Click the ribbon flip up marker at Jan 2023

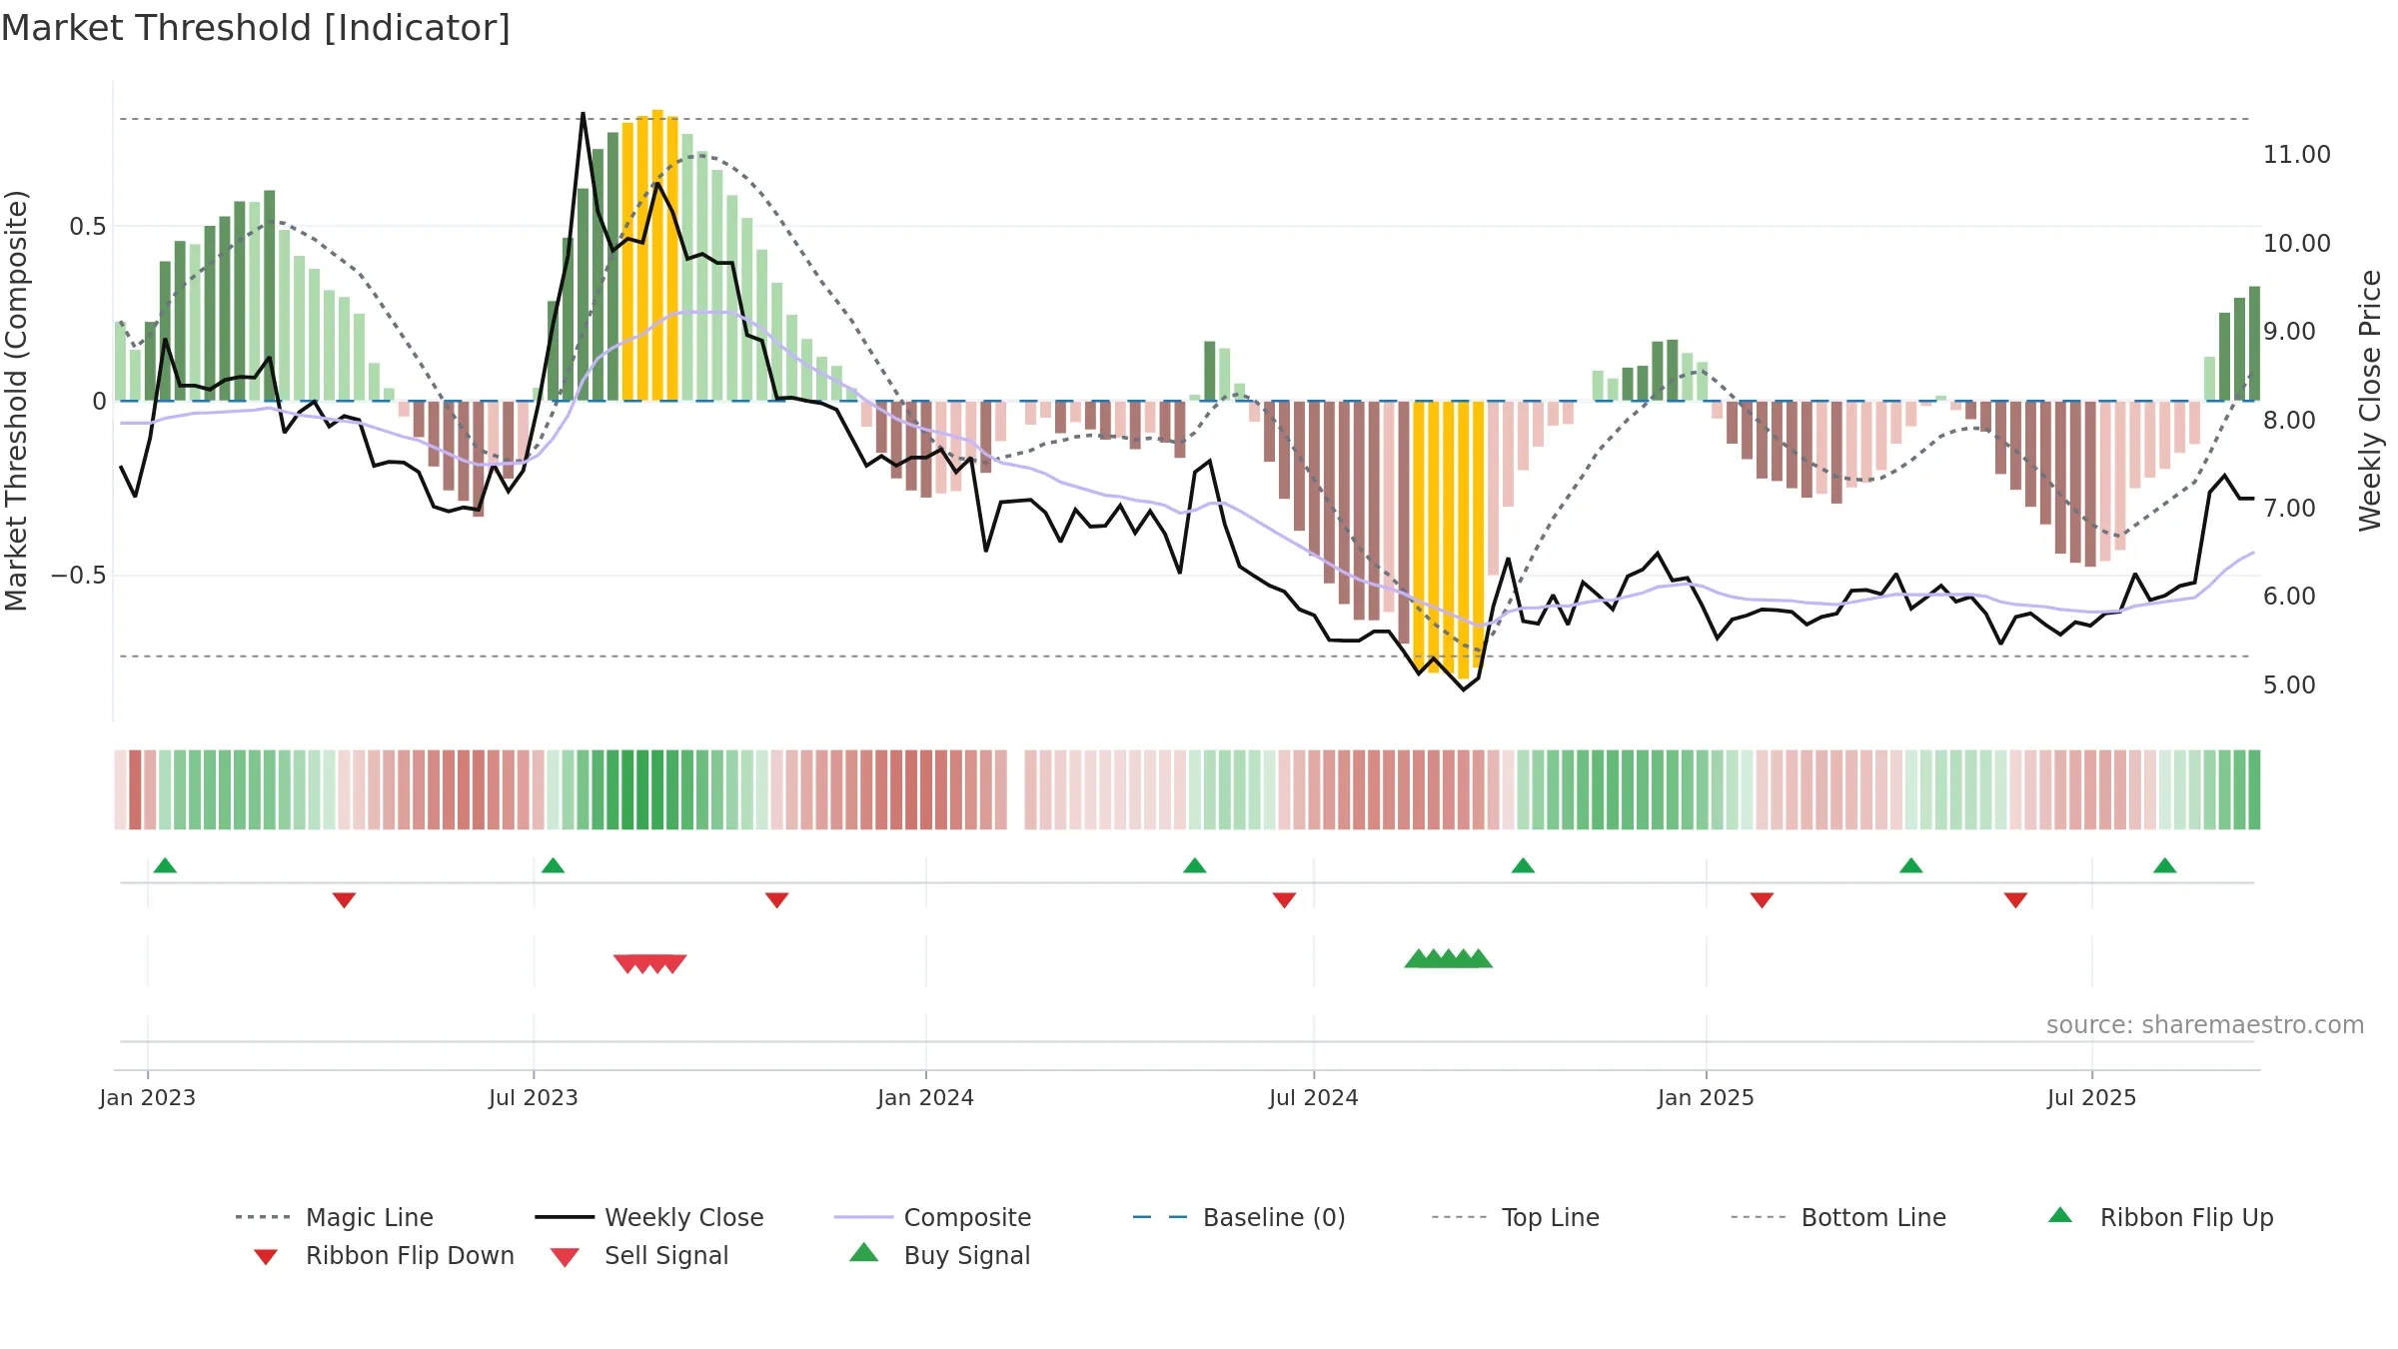(165, 865)
